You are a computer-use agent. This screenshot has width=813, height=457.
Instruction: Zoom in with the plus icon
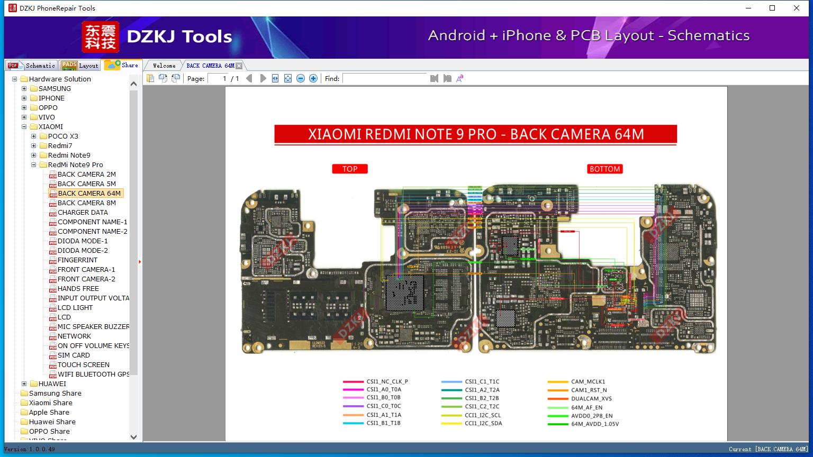coord(313,78)
